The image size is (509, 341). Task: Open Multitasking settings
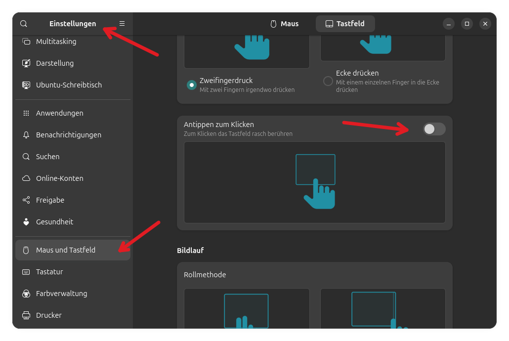(73, 42)
